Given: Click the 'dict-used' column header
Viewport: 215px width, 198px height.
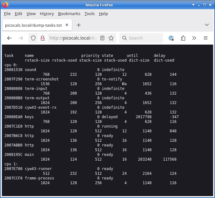Looking at the screenshot, I should pyautogui.click(x=164, y=60).
